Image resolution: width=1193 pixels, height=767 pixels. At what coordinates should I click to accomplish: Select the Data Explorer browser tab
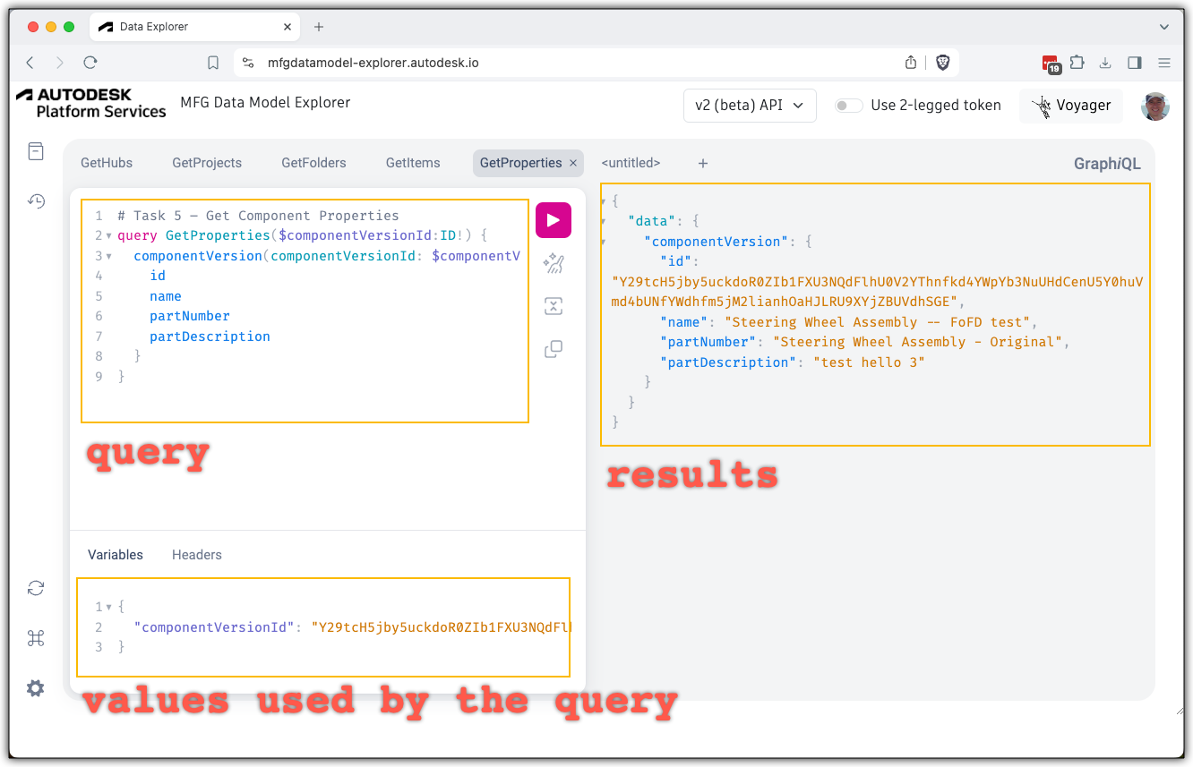coord(194,27)
